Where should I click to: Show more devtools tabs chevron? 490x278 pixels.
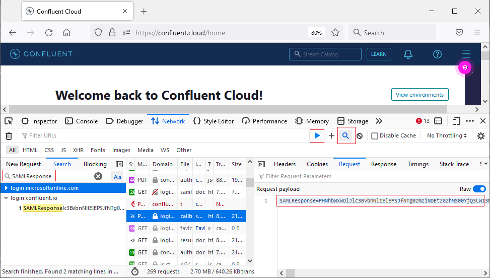379,121
